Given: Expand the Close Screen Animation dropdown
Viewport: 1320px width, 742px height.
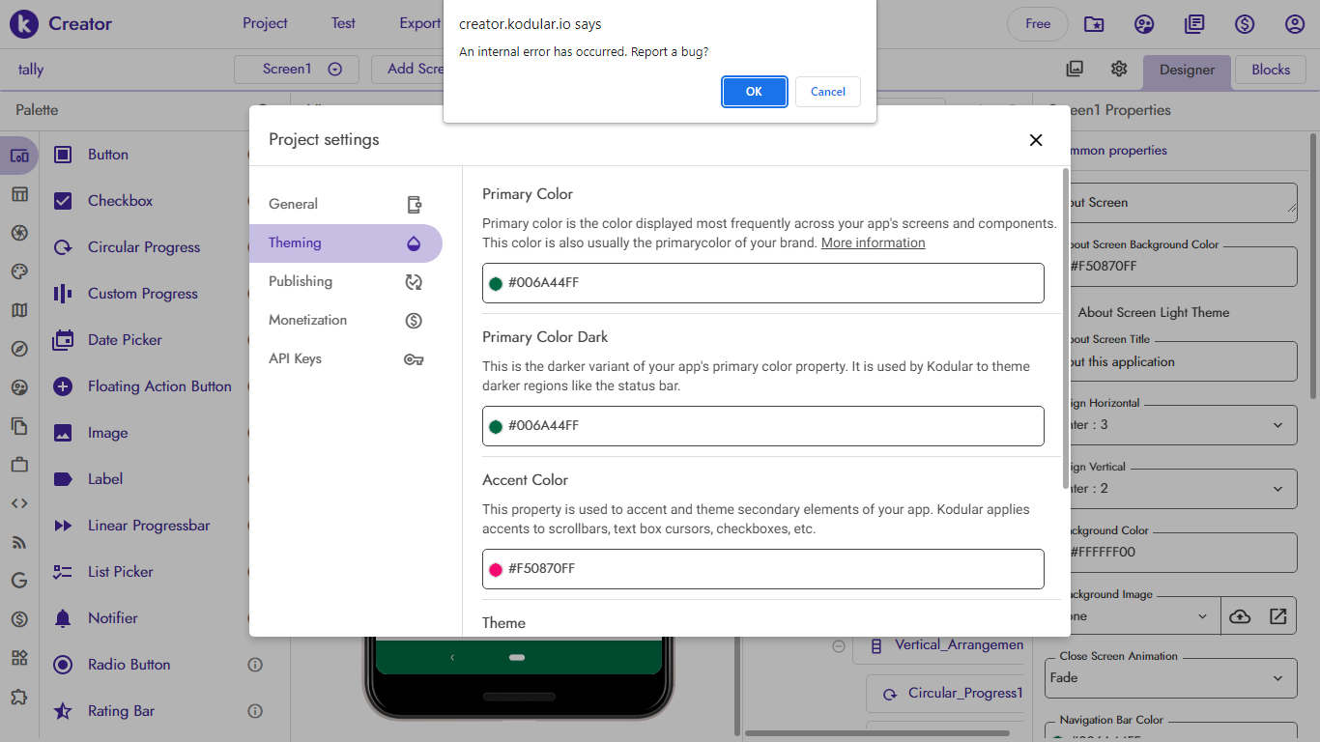Looking at the screenshot, I should [x=1170, y=677].
